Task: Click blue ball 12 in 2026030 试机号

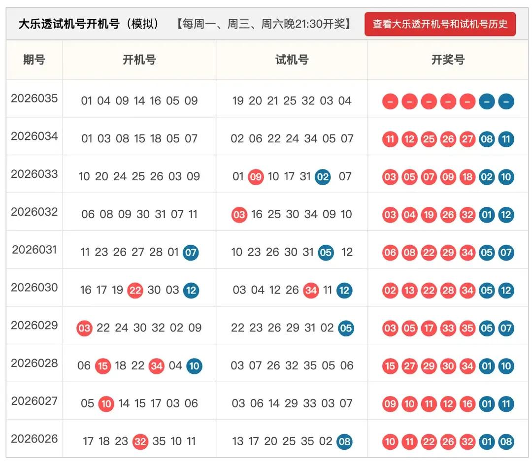Action: [344, 291]
